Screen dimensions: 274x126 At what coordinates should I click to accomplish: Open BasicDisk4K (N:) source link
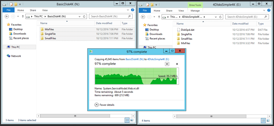135,59
